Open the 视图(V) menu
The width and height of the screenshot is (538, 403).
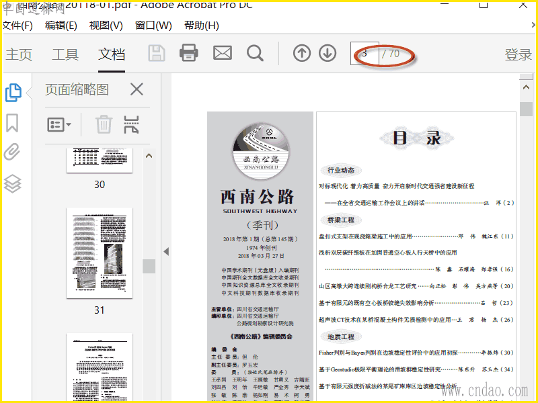[106, 26]
